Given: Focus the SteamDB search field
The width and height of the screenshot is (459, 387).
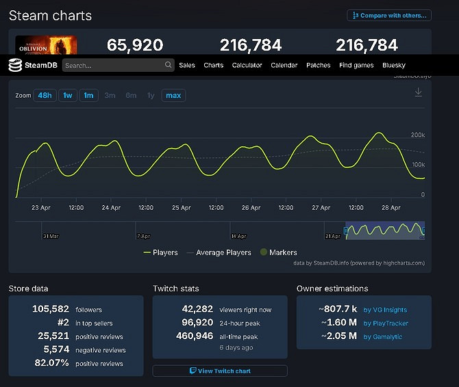Looking at the screenshot, I should click(x=113, y=65).
